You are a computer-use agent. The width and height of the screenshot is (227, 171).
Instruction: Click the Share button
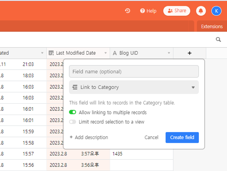pyautogui.click(x=177, y=11)
